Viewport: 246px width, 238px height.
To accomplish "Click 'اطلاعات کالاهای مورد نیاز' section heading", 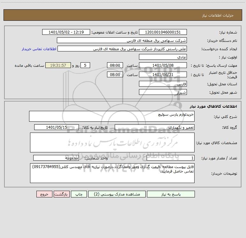I will click(213, 106).
